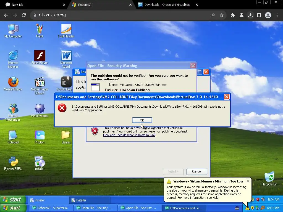Click 'How can I decide what software to run?' link
The height and width of the screenshot is (212, 283).
[129, 135]
